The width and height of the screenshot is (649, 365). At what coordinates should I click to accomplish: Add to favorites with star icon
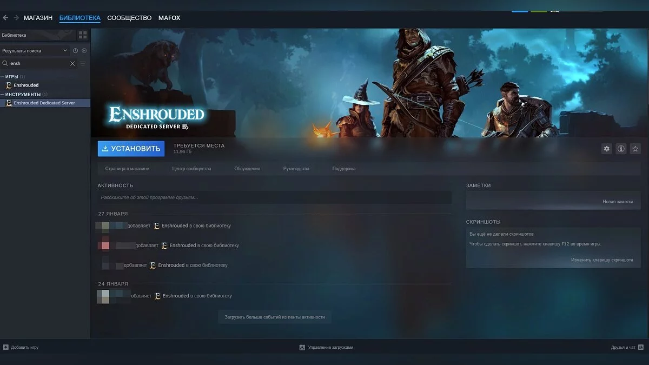pos(635,149)
